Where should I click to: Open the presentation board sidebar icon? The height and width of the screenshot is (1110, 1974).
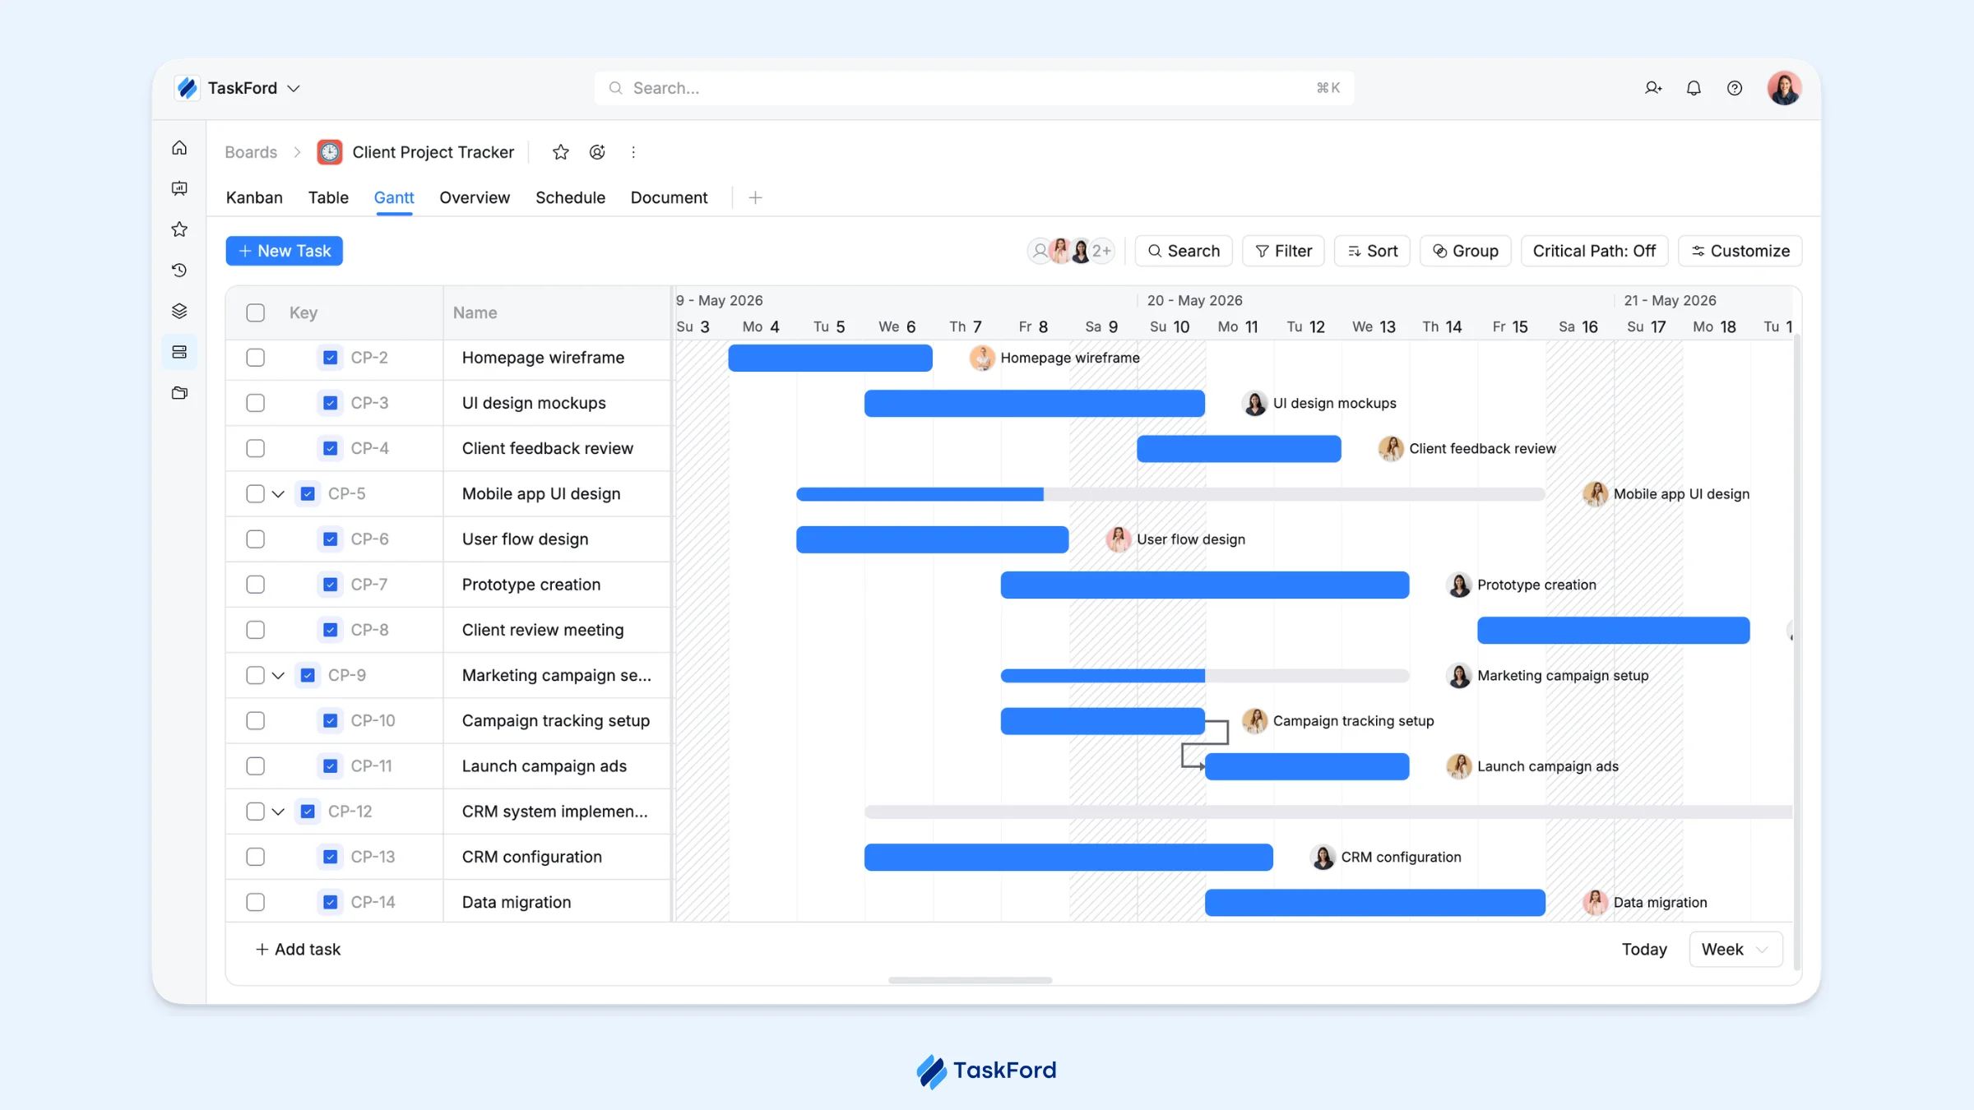pos(179,188)
